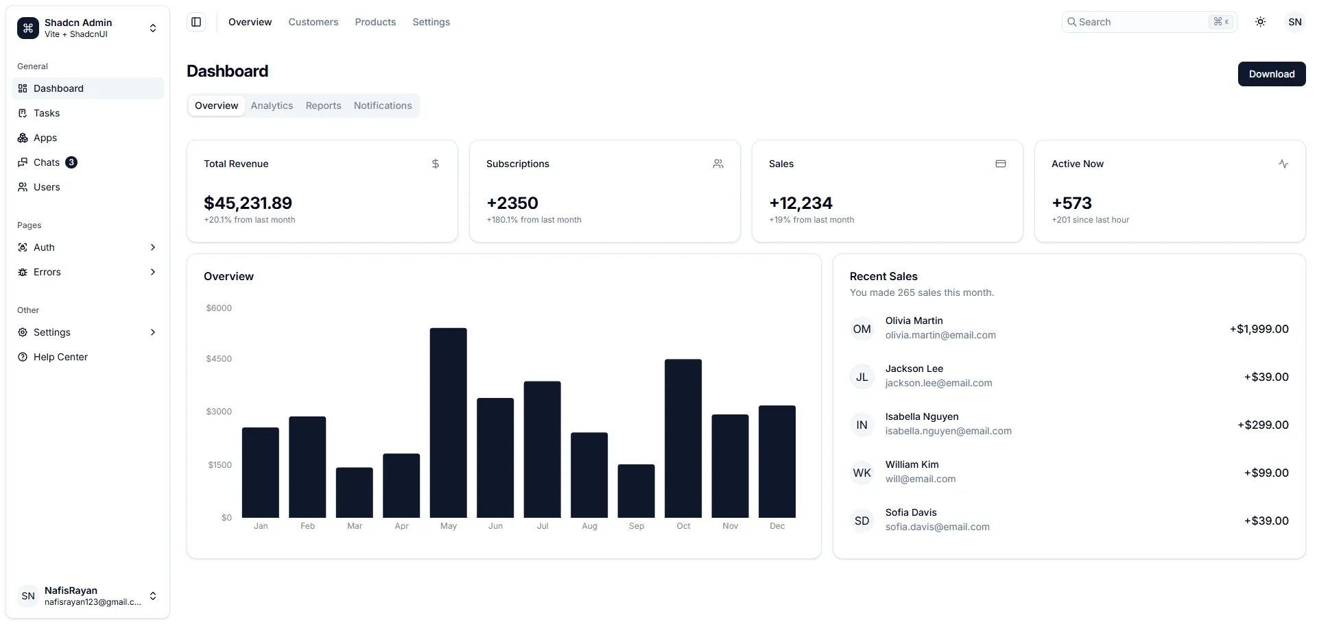Expand the sidebar Settings submenu
The height and width of the screenshot is (624, 1317).
(88, 332)
